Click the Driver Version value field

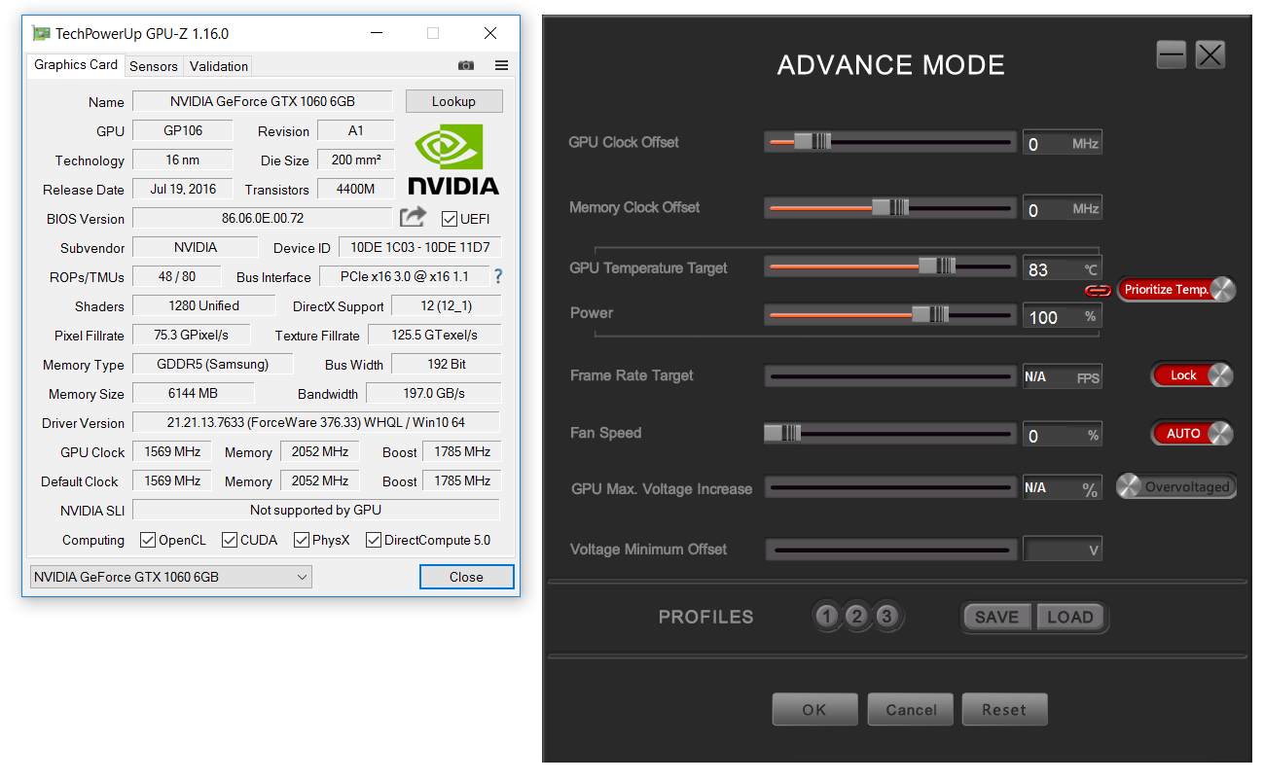[315, 422]
